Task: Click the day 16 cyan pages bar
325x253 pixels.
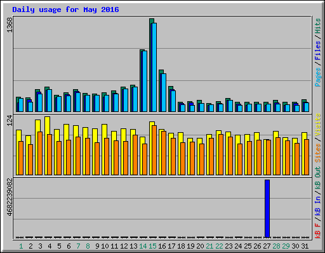Action: (164, 92)
